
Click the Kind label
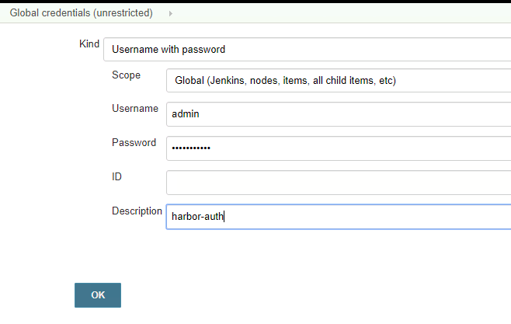point(89,44)
